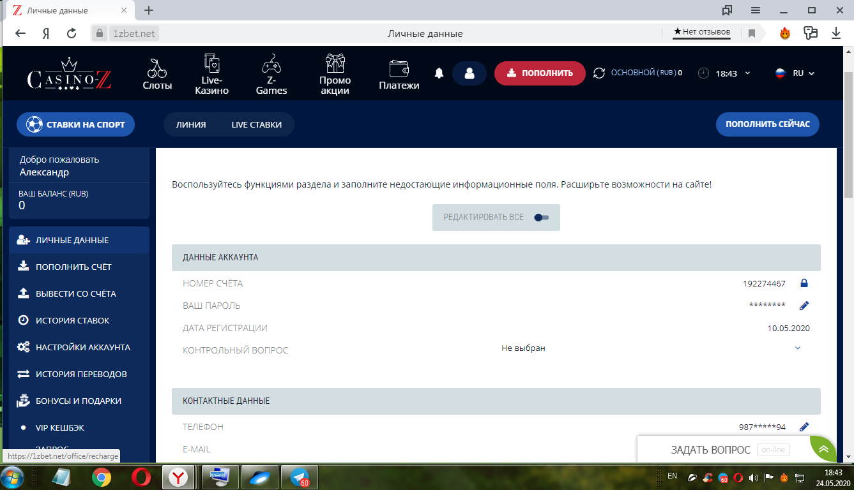854x490 pixels.
Task: Open the Windows Start menu
Action: (12, 477)
